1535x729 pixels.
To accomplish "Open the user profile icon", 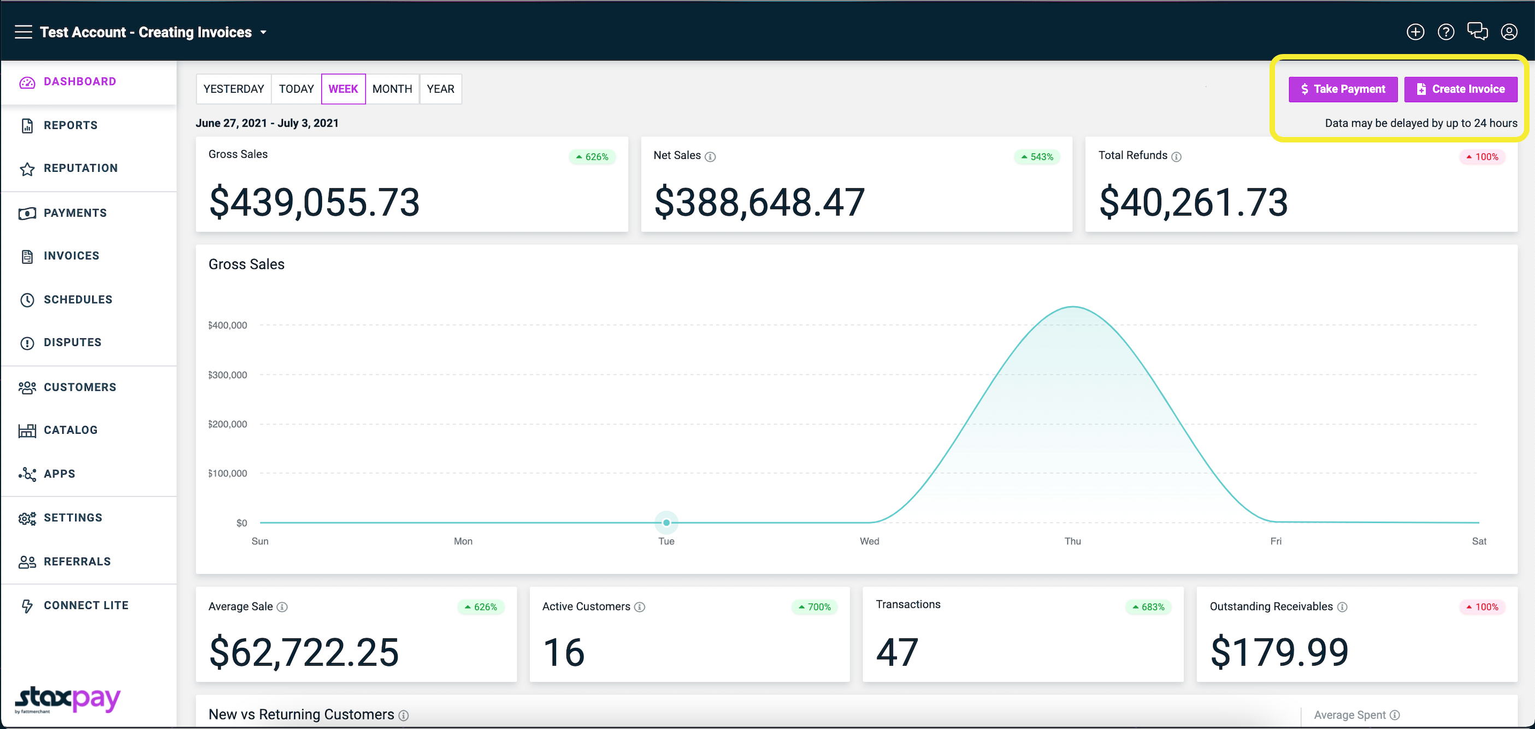I will [1509, 32].
